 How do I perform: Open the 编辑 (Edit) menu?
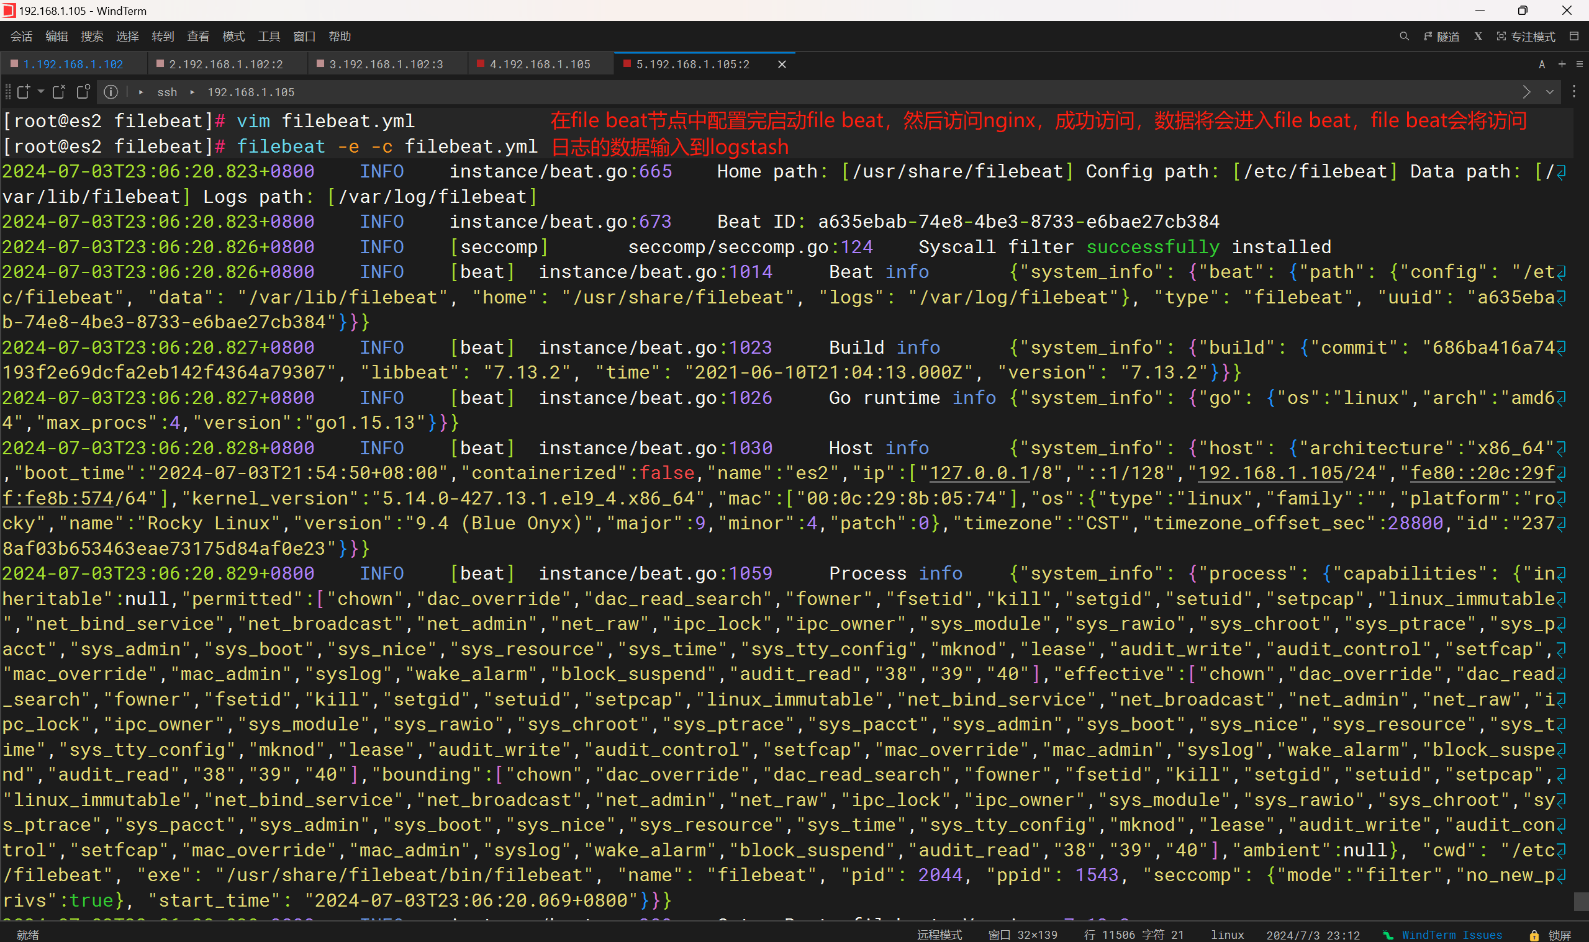[x=57, y=37]
